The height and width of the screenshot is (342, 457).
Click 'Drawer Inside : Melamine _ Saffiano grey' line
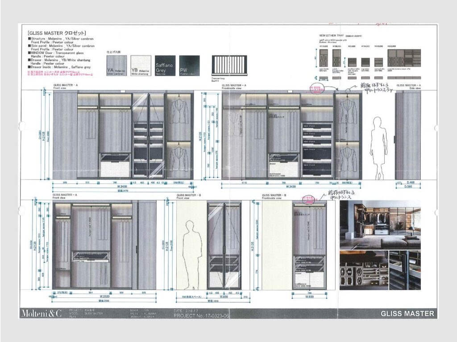(x=59, y=67)
